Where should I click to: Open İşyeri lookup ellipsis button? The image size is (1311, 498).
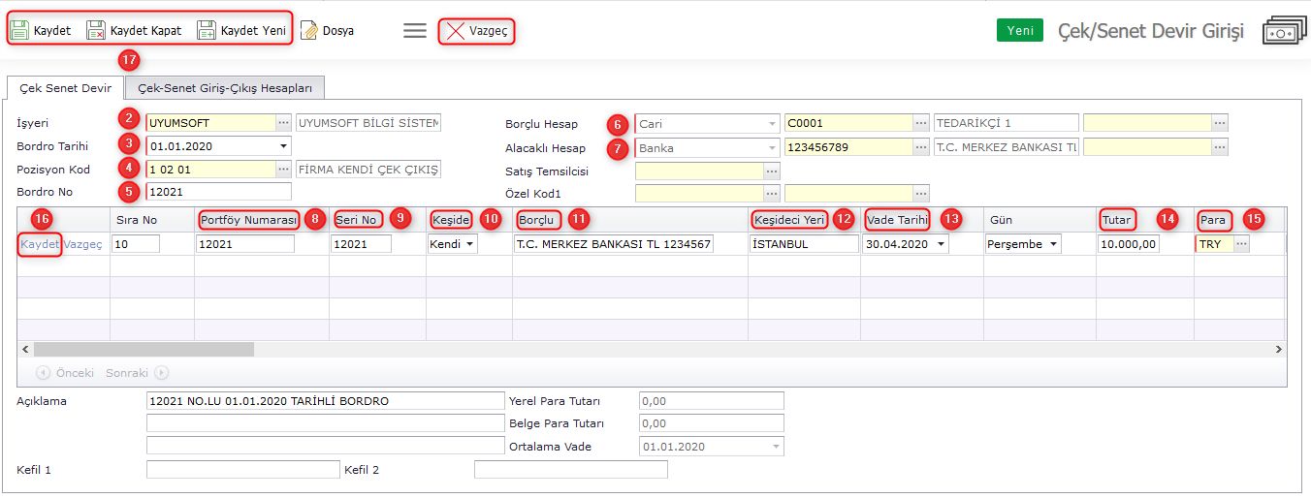pyautogui.click(x=283, y=123)
